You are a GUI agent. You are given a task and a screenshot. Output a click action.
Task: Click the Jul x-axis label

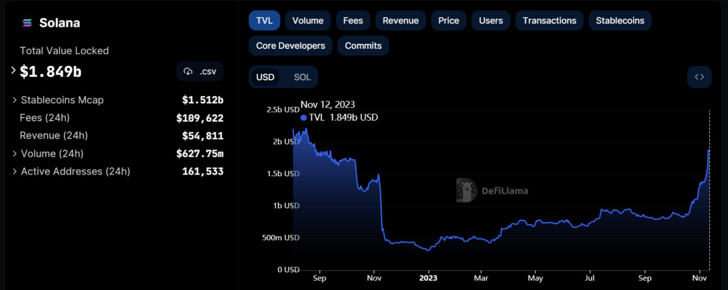click(x=590, y=278)
